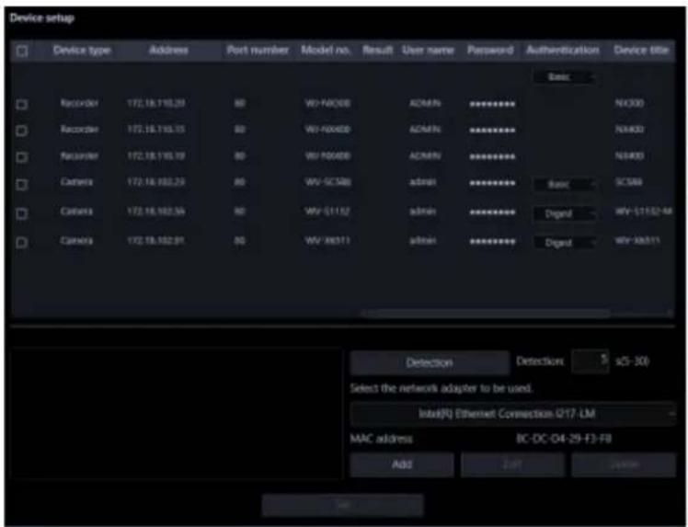Tick the select-all checkbox in the table header
This screenshot has height=527, width=688.
[22, 52]
